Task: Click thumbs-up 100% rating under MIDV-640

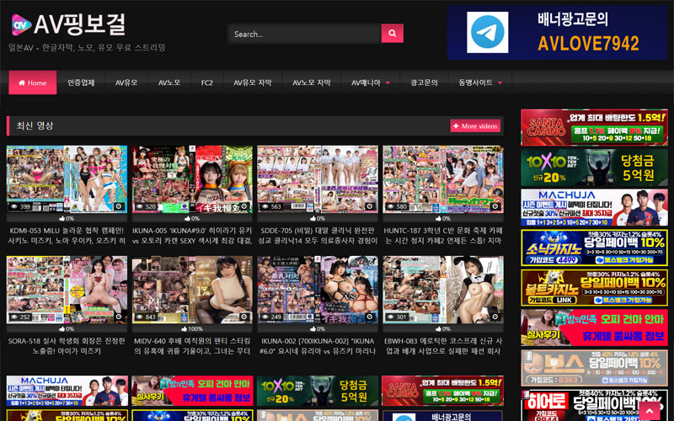Action: tap(192, 329)
